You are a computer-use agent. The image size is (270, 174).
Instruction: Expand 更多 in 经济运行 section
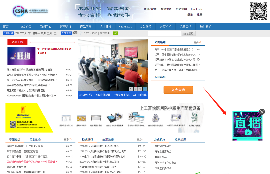click(140, 140)
